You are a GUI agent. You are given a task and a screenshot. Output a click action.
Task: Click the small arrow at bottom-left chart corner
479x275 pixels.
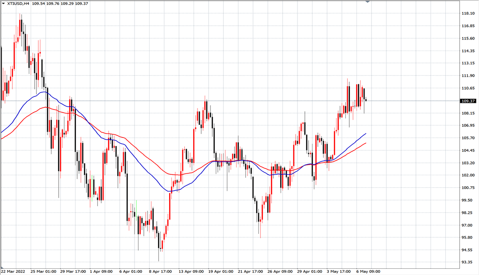tap(2, 267)
